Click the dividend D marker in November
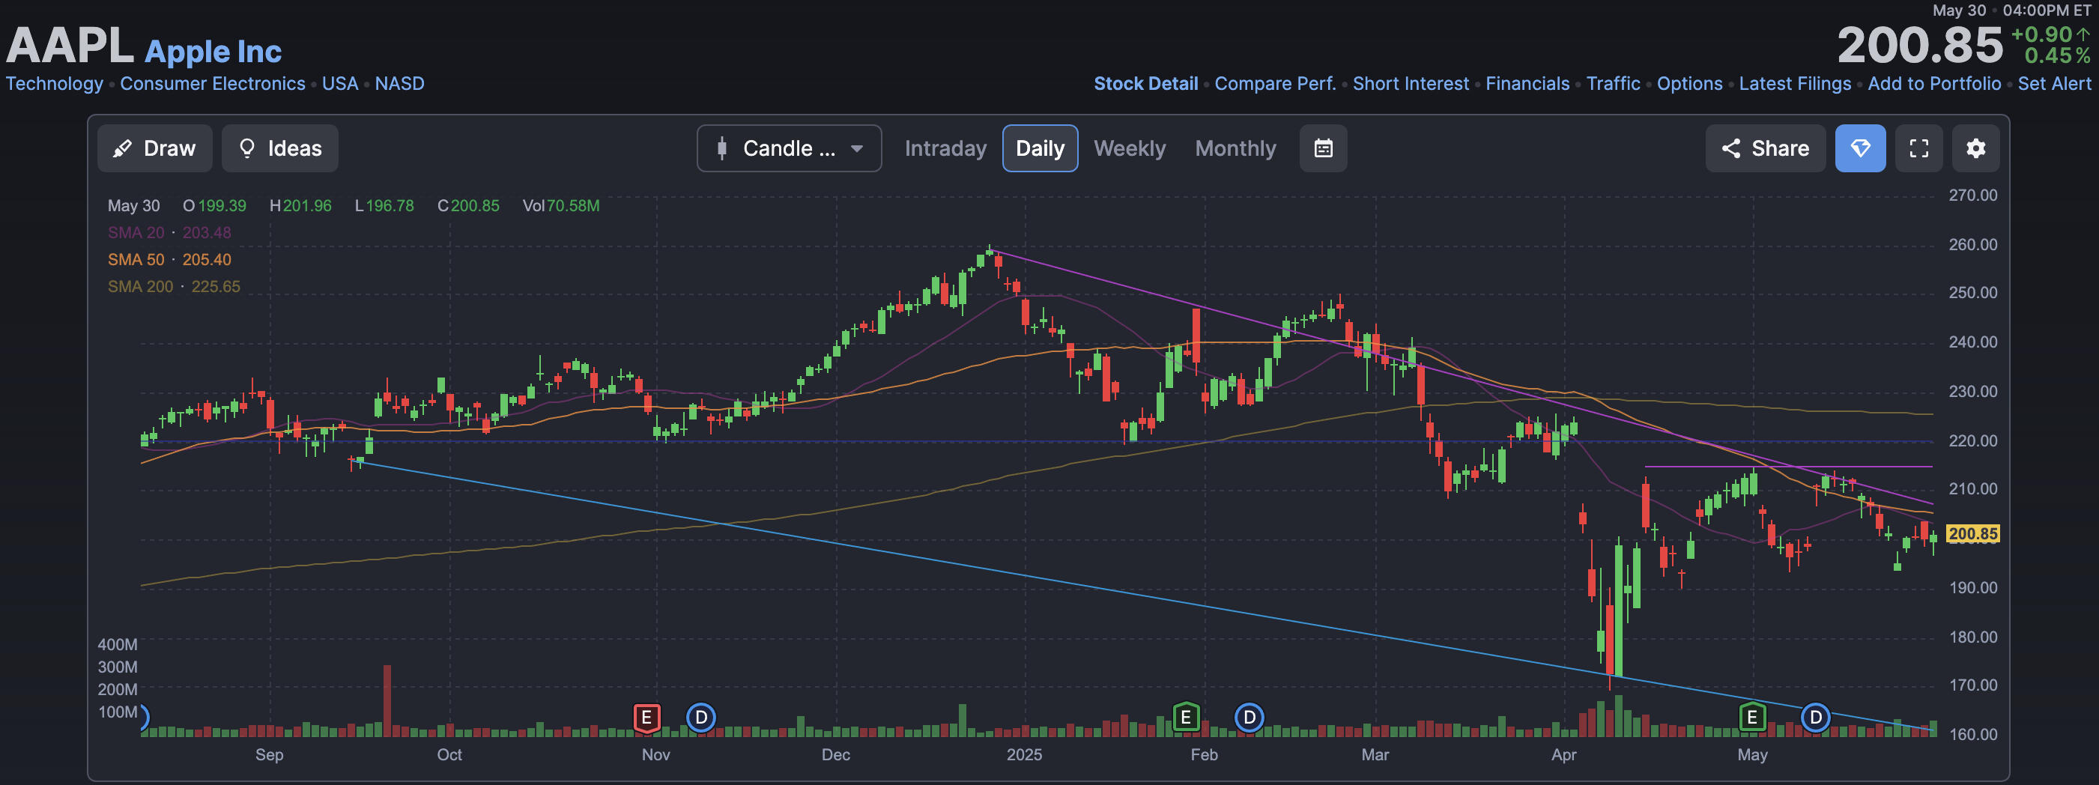 [700, 718]
